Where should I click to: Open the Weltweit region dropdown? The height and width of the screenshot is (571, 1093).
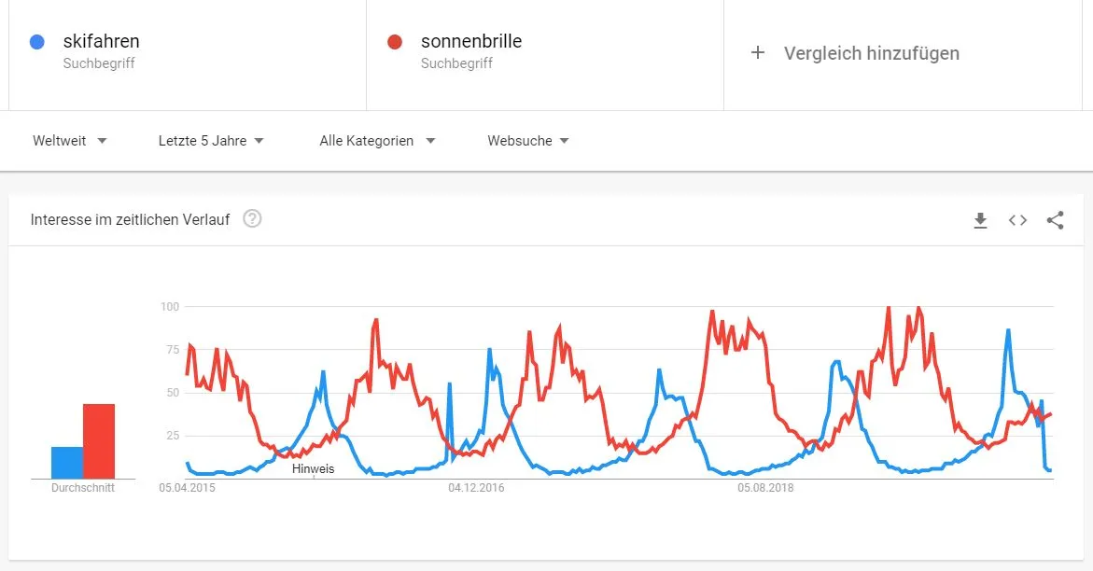[70, 140]
